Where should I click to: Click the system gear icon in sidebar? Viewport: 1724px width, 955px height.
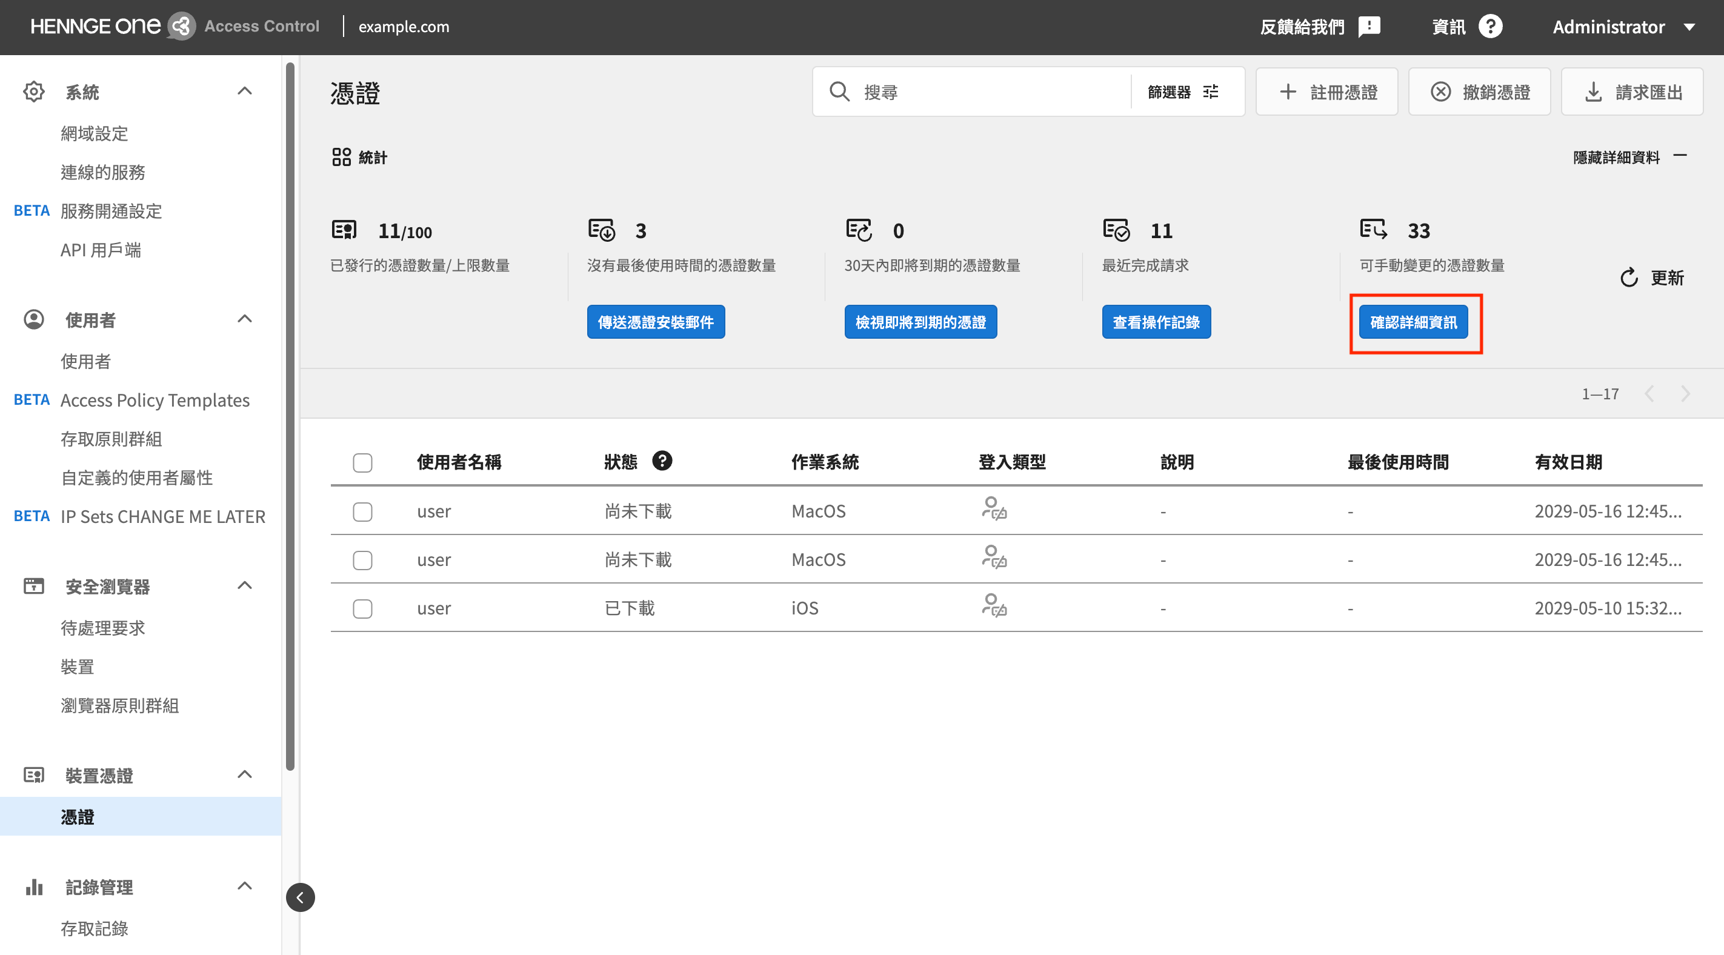(33, 92)
